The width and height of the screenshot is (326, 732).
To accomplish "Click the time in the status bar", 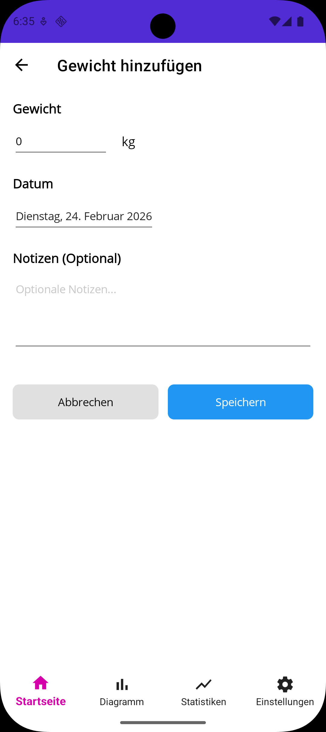I will 25,21.
